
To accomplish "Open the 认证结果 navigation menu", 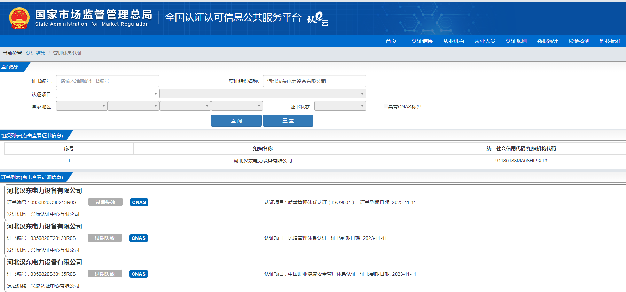I will 422,41.
